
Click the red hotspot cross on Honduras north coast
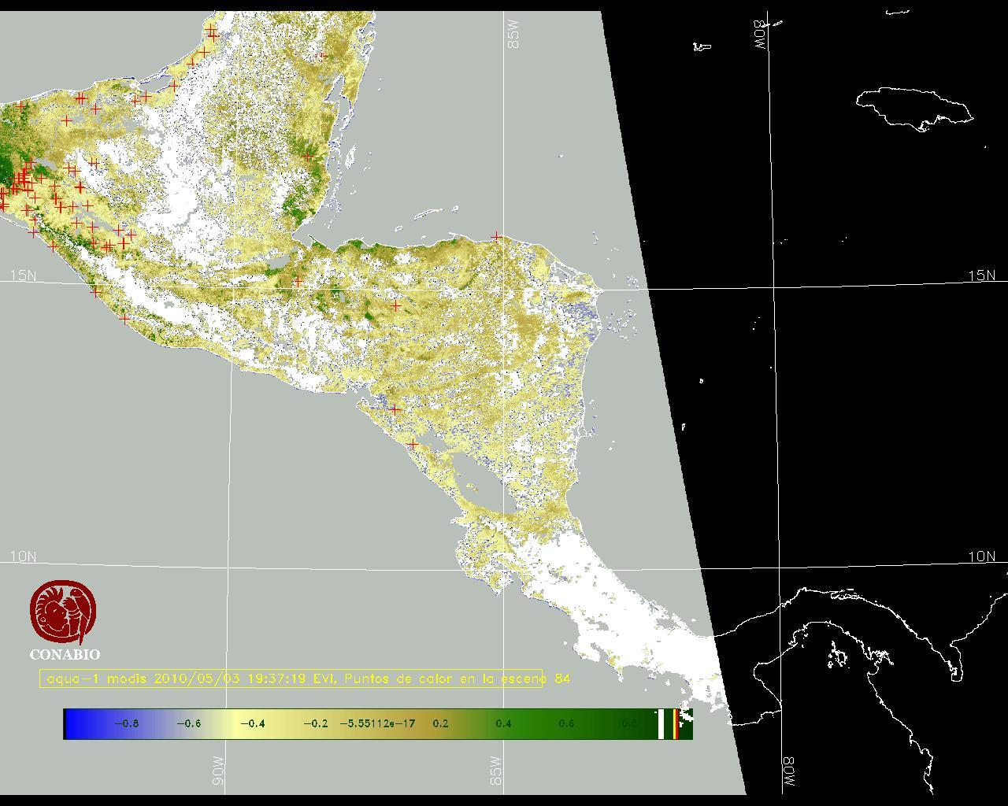click(496, 236)
